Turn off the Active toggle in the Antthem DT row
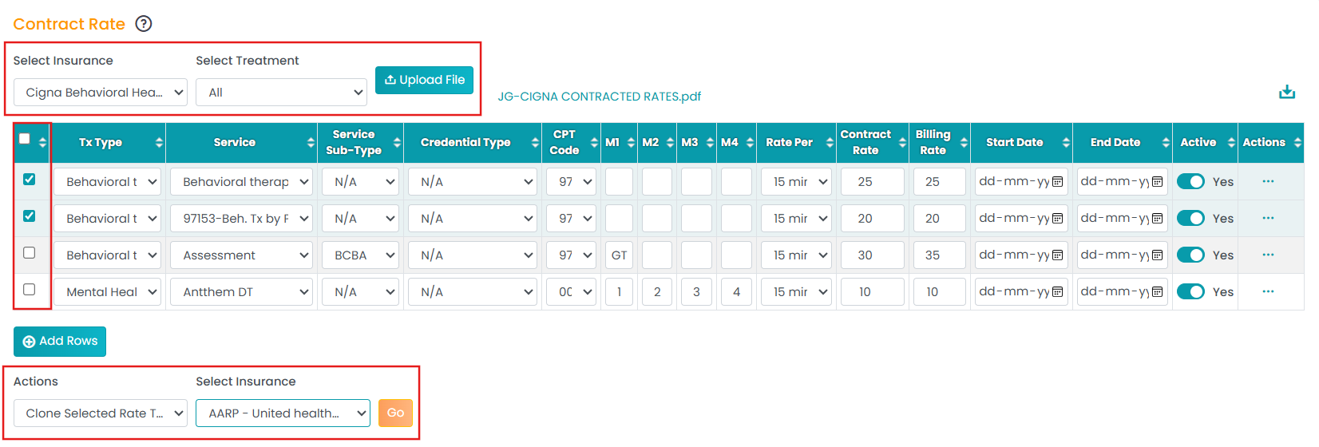Viewport: 1319px width, 447px height. pos(1190,292)
